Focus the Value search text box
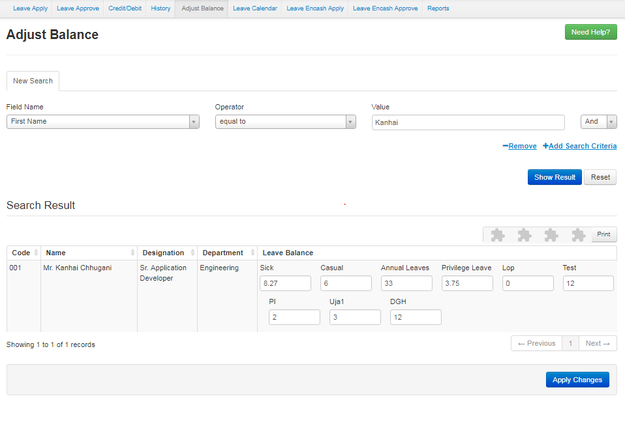 468,122
